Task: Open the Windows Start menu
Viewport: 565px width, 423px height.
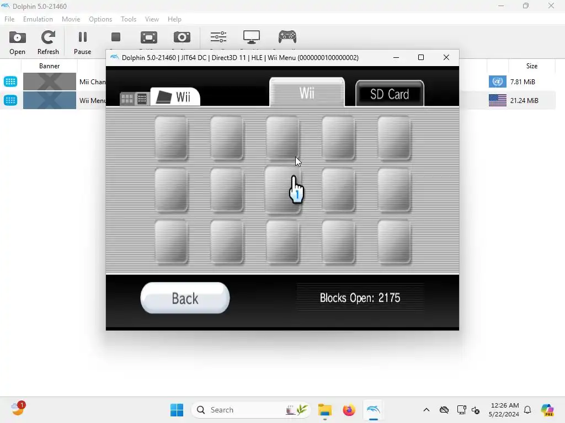Action: pos(177,410)
